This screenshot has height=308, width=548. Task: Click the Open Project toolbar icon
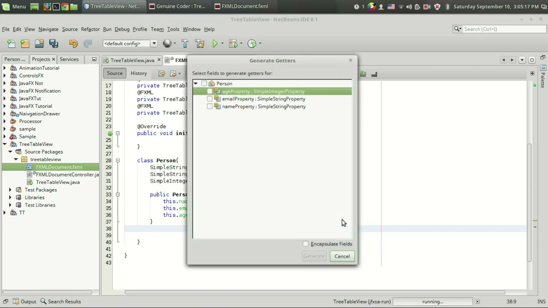click(39, 43)
